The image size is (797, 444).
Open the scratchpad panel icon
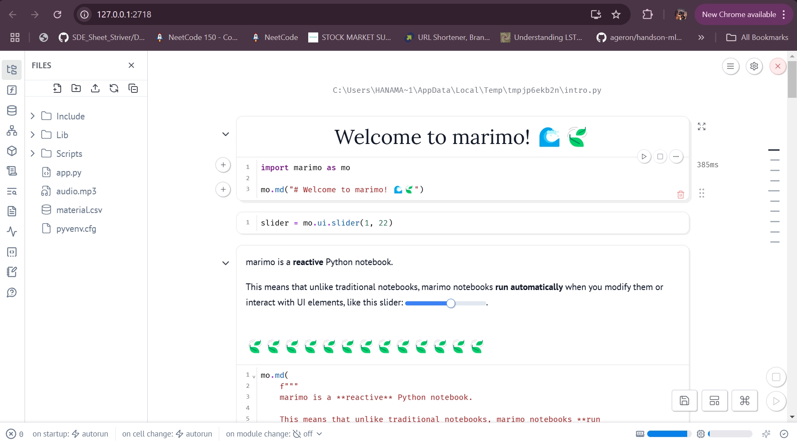pyautogui.click(x=12, y=272)
